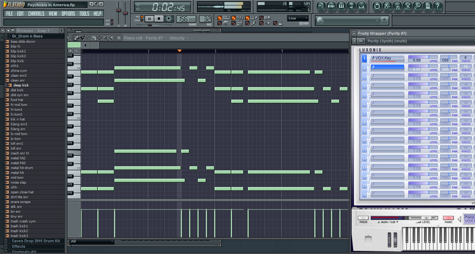This screenshot has width=475, height=254.
Task: Click the record button in transport
Action: click(x=169, y=19)
